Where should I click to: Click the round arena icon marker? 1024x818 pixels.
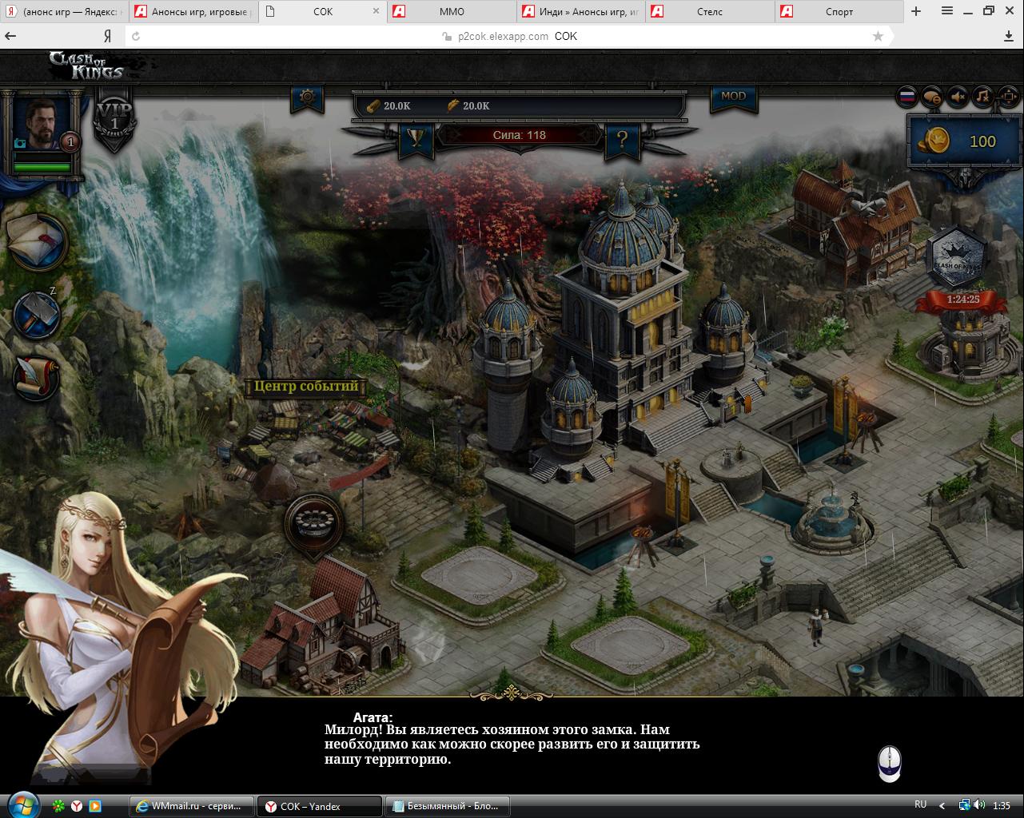pos(313,523)
